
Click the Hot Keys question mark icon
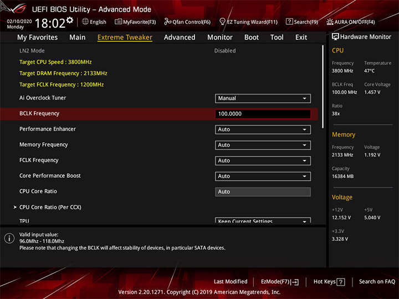pyautogui.click(x=341, y=282)
